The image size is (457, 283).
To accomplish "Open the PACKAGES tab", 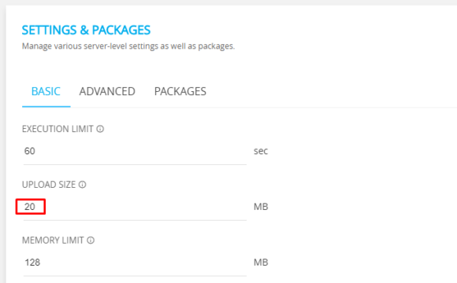I will pyautogui.click(x=180, y=92).
